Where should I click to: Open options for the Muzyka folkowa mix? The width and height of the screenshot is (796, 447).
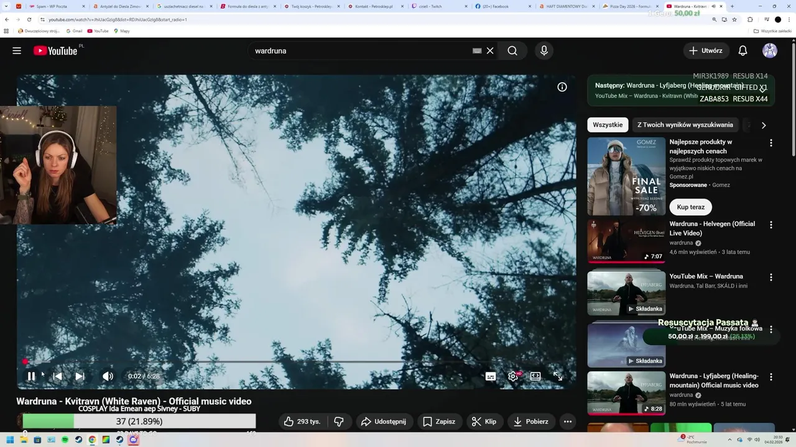pos(771,330)
